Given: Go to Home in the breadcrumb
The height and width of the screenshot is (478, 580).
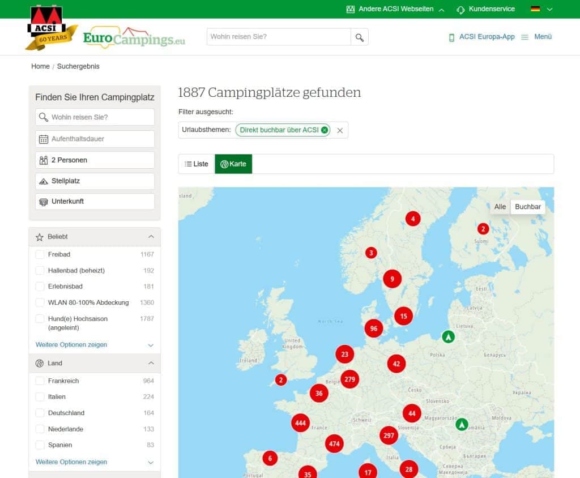Looking at the screenshot, I should (x=40, y=66).
